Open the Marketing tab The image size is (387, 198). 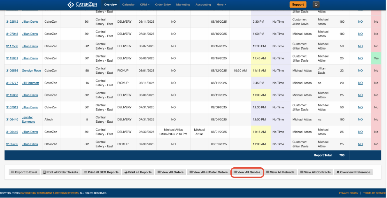[183, 4]
